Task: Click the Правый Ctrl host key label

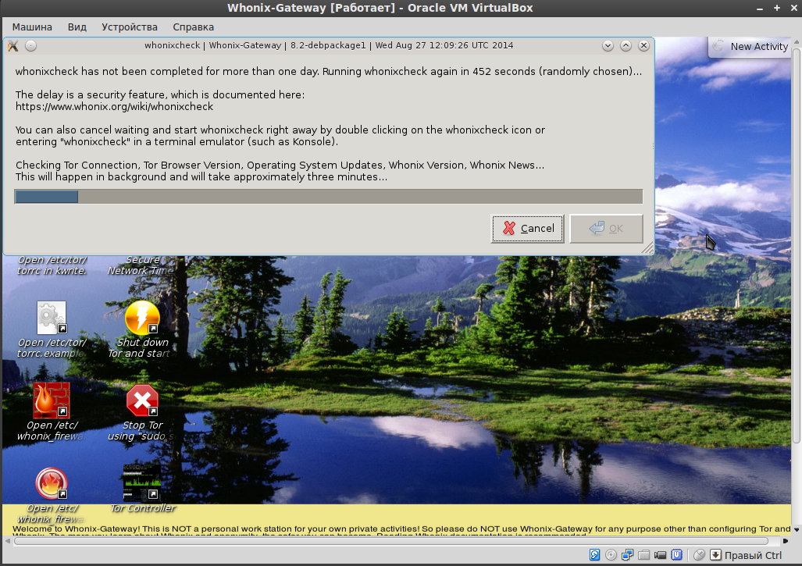Action: click(x=754, y=555)
